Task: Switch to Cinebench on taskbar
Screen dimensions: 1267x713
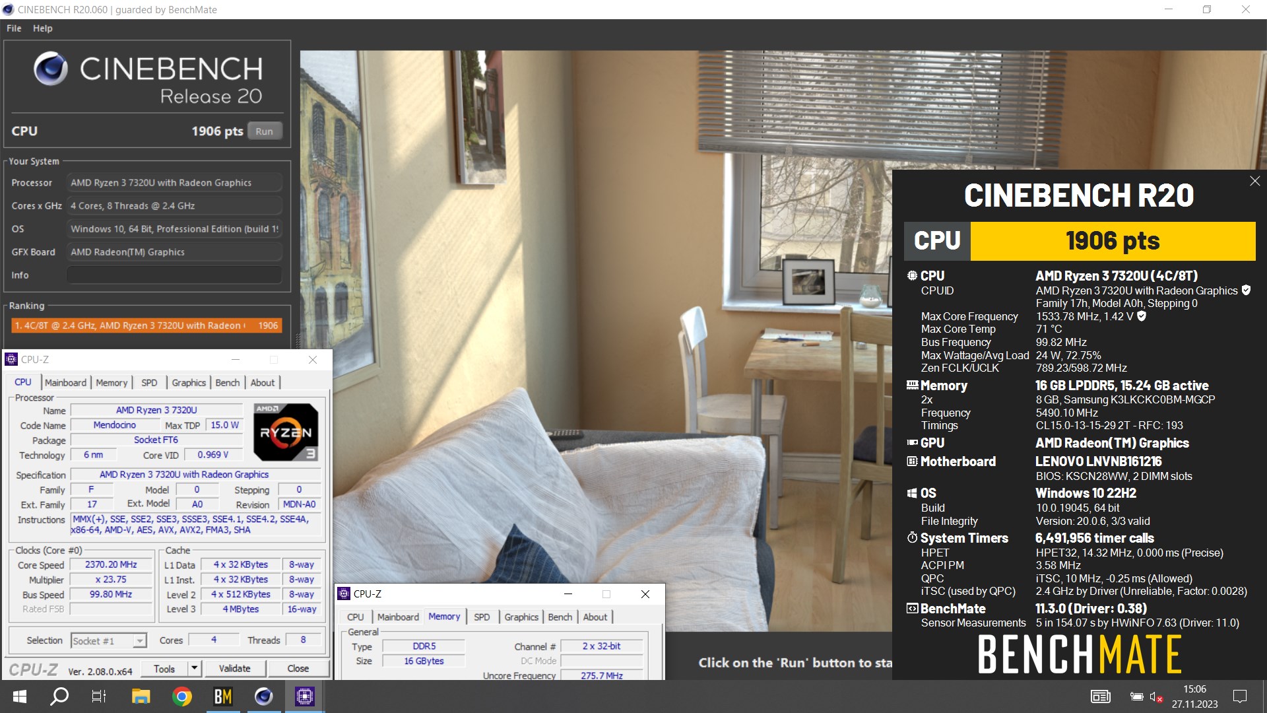Action: click(x=264, y=696)
